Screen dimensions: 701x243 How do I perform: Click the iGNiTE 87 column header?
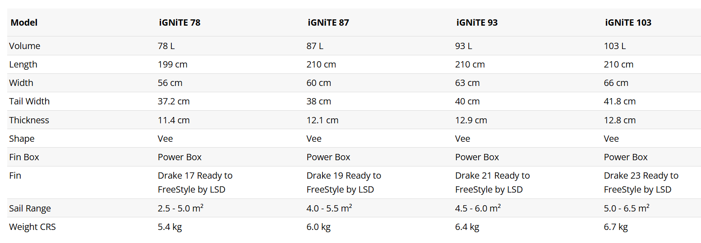coord(328,22)
